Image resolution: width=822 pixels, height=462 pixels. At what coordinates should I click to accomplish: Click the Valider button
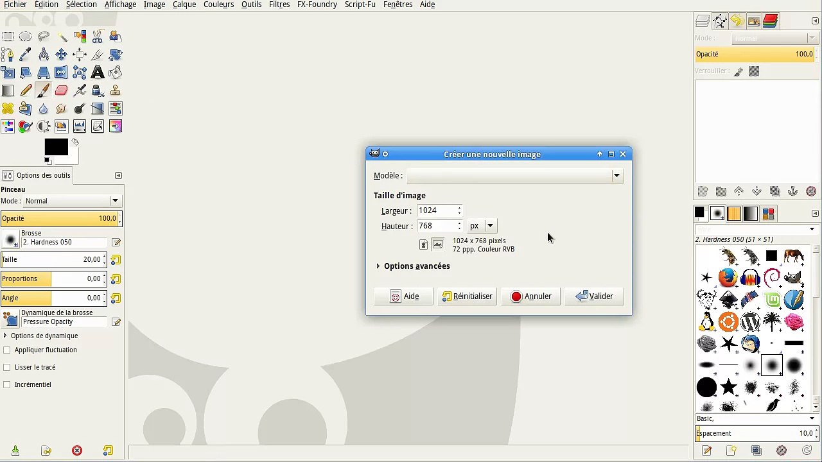point(594,296)
